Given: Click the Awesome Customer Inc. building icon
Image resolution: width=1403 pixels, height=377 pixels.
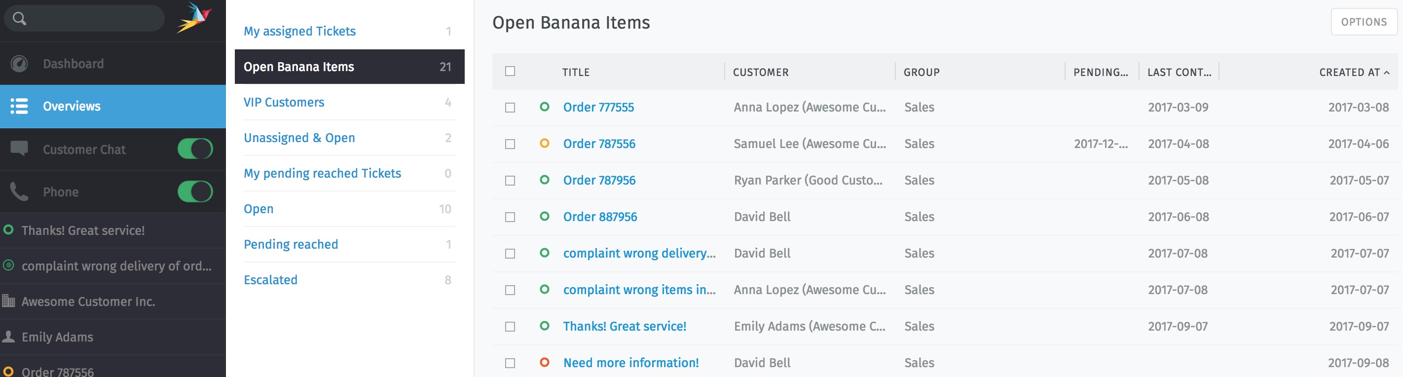Looking at the screenshot, I should tap(8, 300).
